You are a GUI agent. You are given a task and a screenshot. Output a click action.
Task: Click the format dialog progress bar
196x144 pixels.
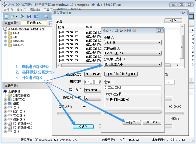pyautogui.click(x=133, y=112)
